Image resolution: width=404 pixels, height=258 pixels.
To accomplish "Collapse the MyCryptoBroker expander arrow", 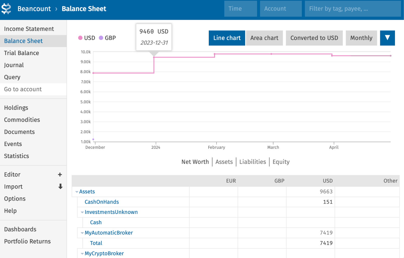I will (x=82, y=254).
